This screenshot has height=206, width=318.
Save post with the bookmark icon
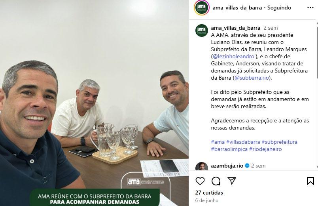[310, 181]
